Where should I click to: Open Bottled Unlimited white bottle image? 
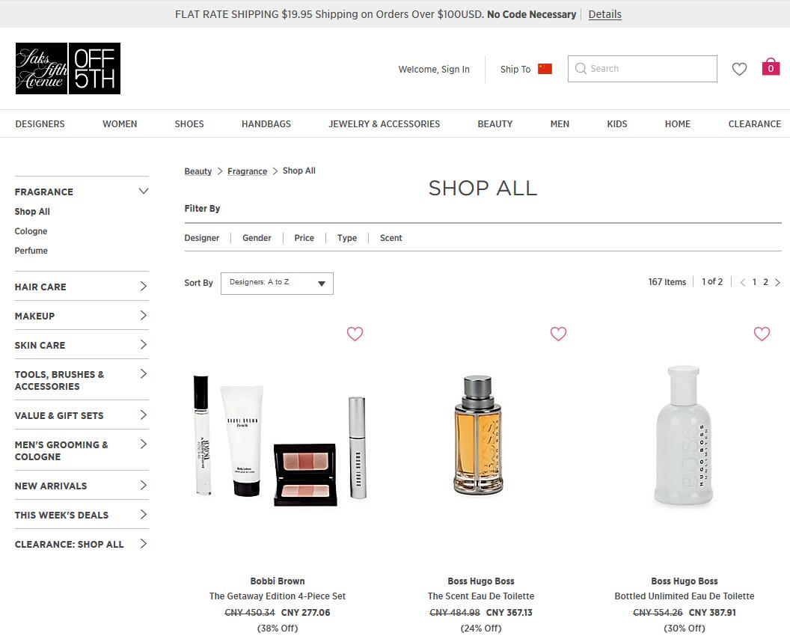point(684,435)
